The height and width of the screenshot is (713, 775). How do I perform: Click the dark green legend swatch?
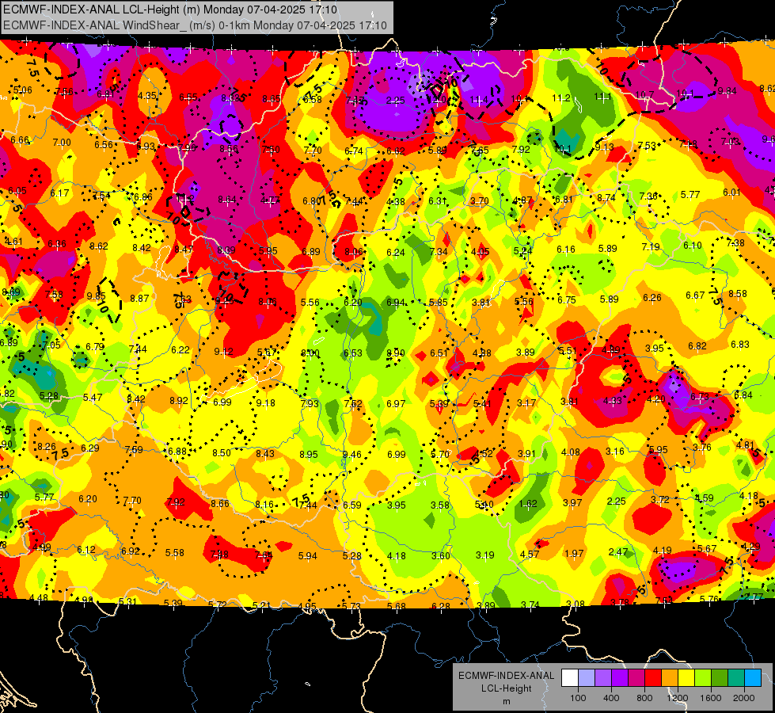[x=719, y=678]
